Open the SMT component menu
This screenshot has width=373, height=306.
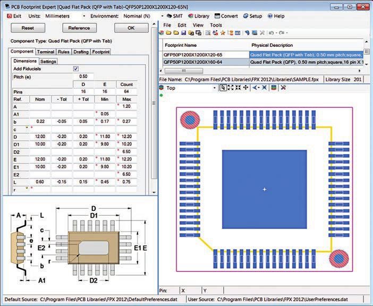pos(175,16)
